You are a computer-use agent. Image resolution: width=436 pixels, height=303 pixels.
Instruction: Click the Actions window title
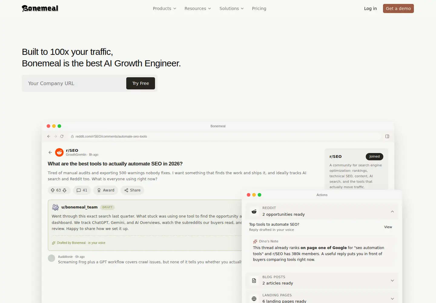[x=322, y=195]
